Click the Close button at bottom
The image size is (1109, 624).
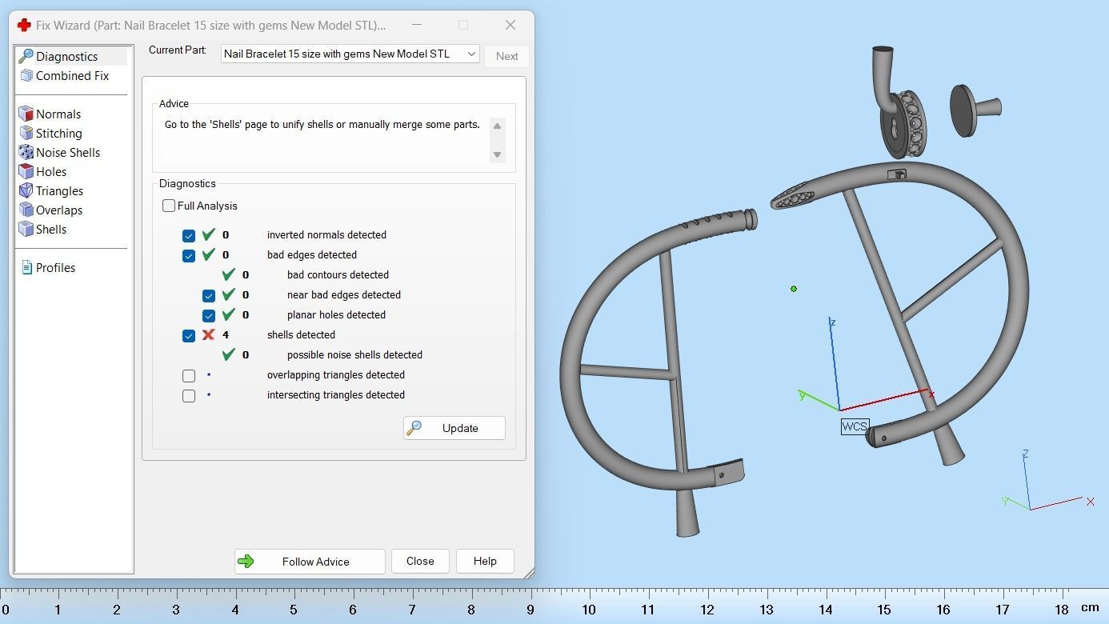click(x=420, y=562)
